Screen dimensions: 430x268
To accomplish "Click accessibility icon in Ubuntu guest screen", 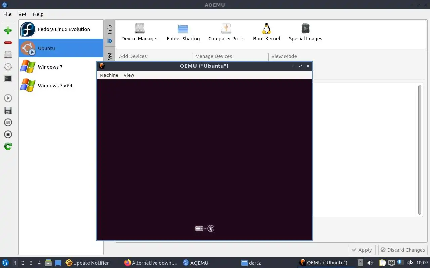I will coord(211,228).
